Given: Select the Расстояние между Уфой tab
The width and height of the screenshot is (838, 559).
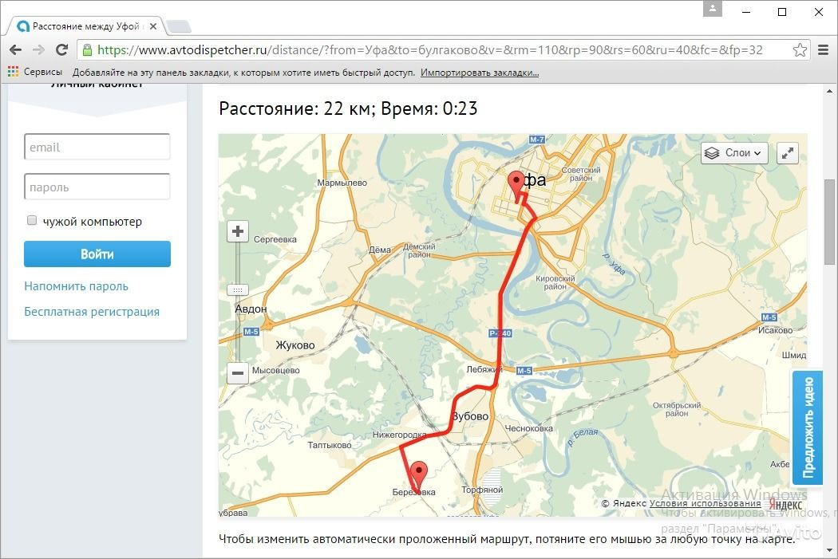Looking at the screenshot, I should pyautogui.click(x=85, y=26).
